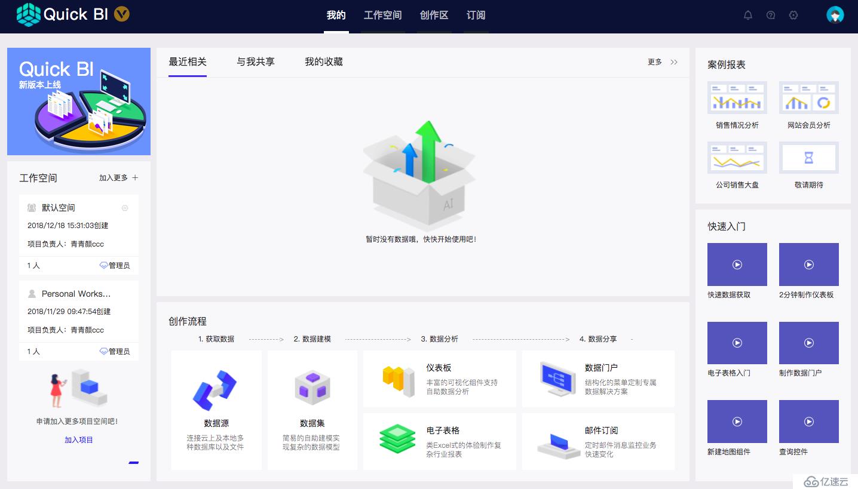Click the 案例报表 section heading
Image resolution: width=858 pixels, height=489 pixels.
coord(727,64)
